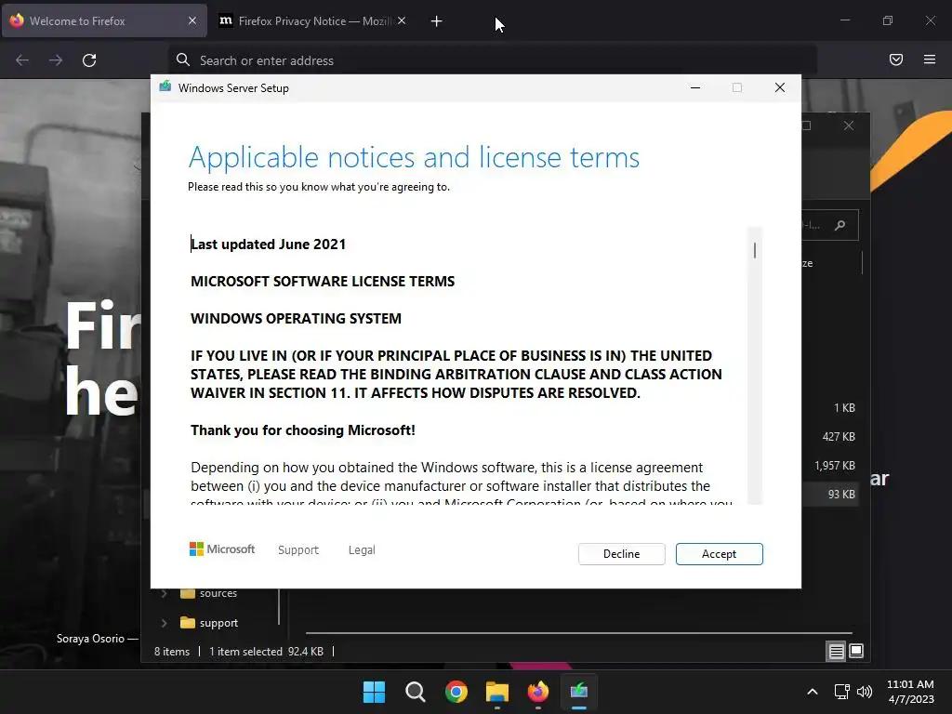Select the 427 KB file row
The height and width of the screenshot is (714, 952).
831,437
